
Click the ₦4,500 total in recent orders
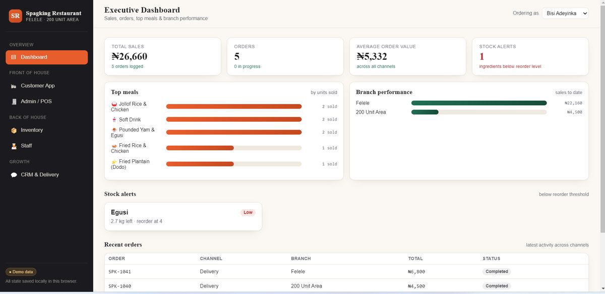(416, 286)
